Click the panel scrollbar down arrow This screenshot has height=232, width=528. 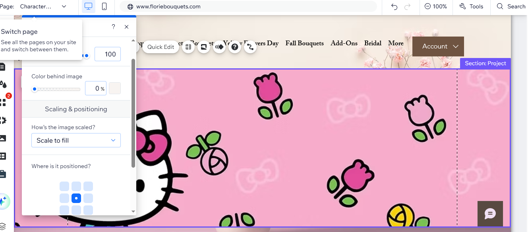133,211
